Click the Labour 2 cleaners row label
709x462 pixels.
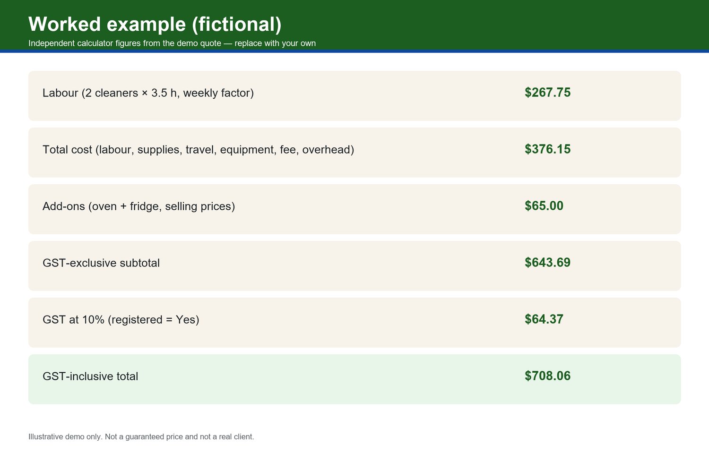coord(148,93)
